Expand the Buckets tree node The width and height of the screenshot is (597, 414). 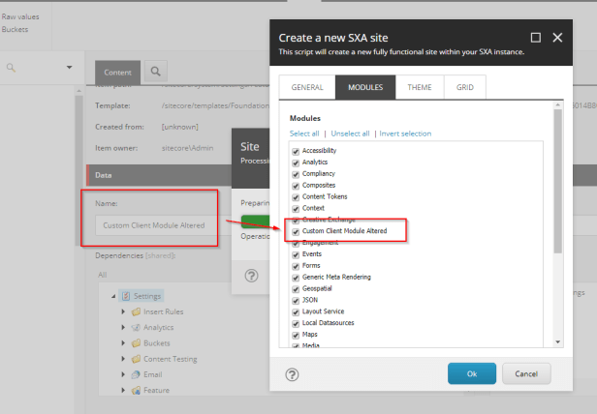[124, 343]
